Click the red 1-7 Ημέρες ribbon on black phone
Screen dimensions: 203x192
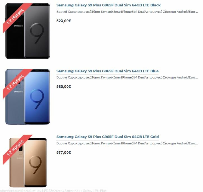(x=16, y=16)
